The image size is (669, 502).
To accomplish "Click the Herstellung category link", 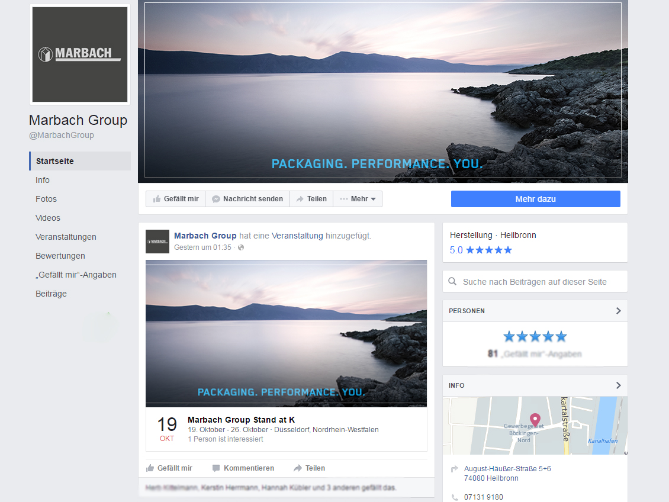I will [471, 235].
